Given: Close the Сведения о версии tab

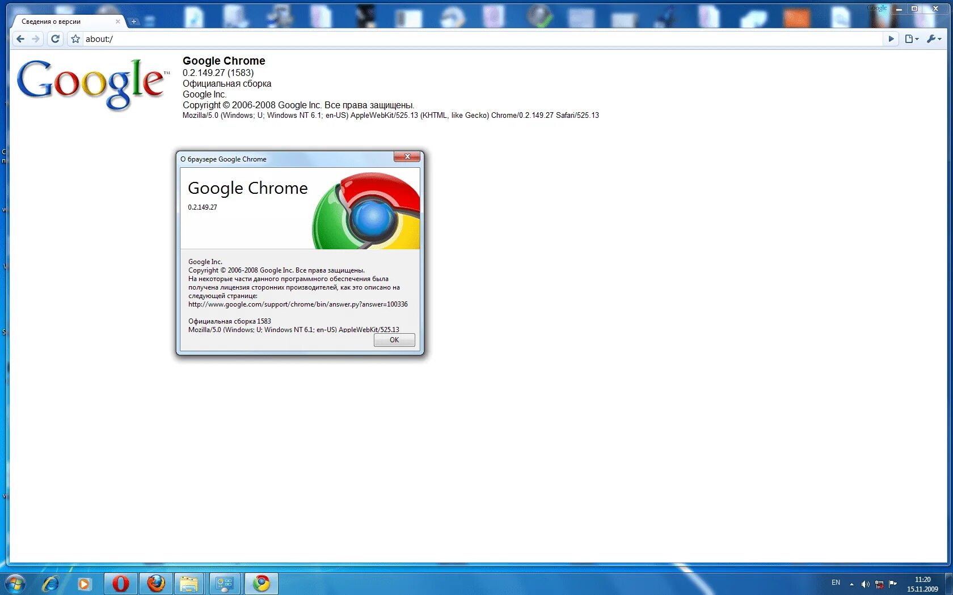Looking at the screenshot, I should (x=118, y=22).
